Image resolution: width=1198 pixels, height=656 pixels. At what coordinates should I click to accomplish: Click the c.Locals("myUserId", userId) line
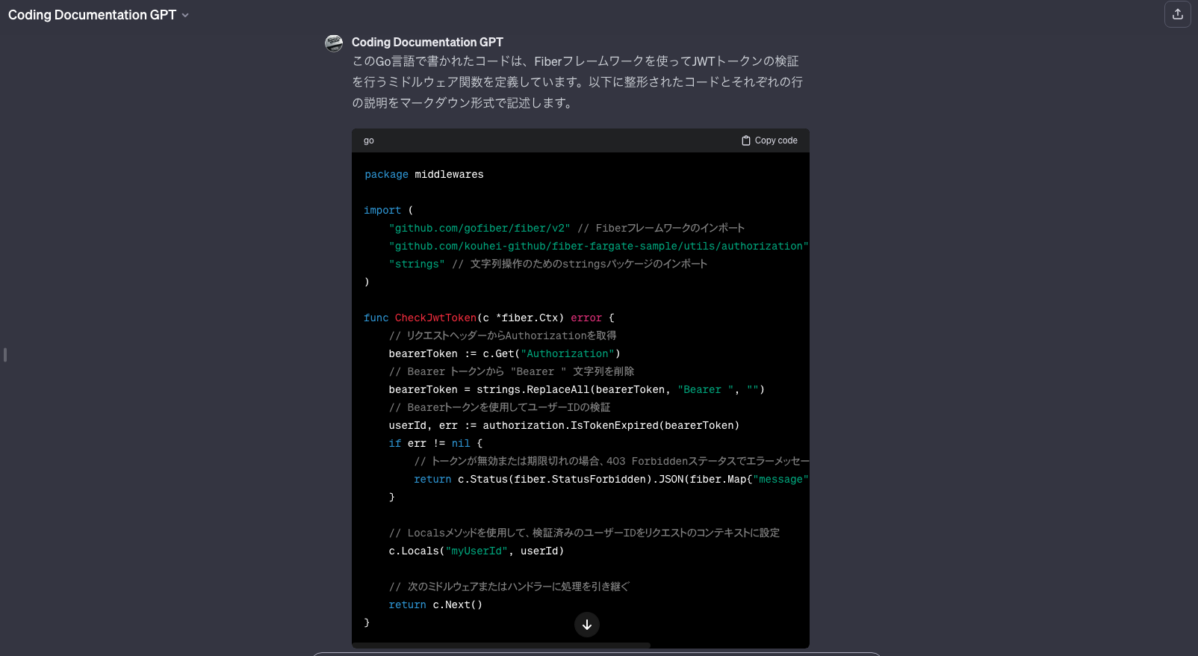[x=477, y=551]
